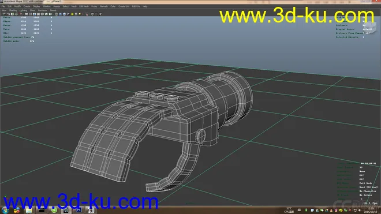This screenshot has height=214, width=381.
Task: Click the rightmost panel toolbar icon
Action: (100, 14)
